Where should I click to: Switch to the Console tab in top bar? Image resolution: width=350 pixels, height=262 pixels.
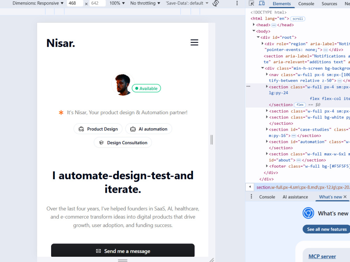pos(306,3)
